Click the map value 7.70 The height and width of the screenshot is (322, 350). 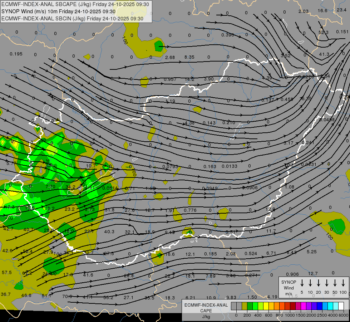pyautogui.click(x=50, y=187)
